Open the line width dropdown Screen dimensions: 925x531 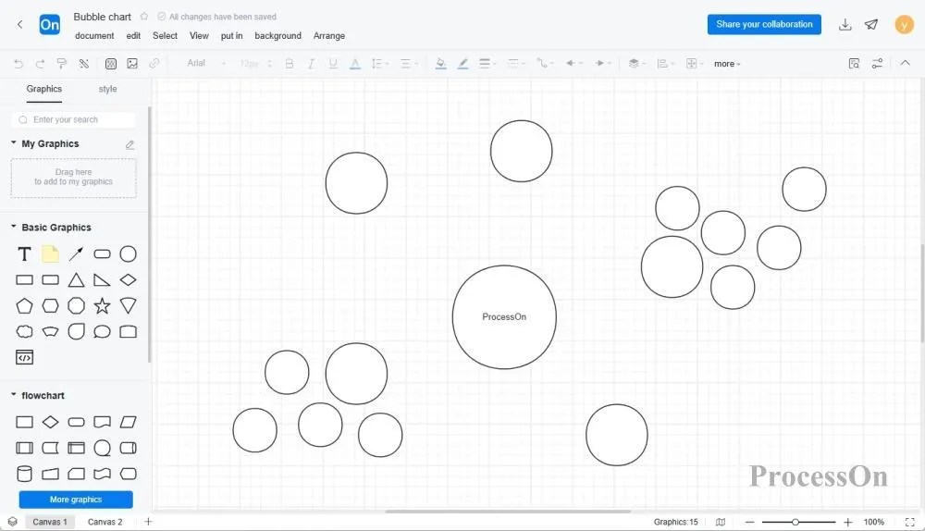(x=487, y=64)
